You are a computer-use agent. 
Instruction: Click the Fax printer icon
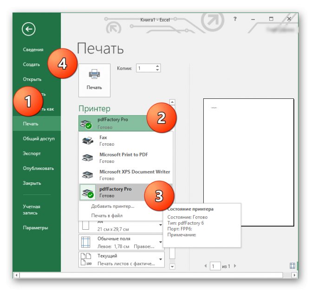point(87,141)
